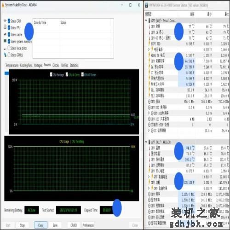Expand the GPU 轨道功率 row
The image size is (230, 230).
(x=149, y=188)
